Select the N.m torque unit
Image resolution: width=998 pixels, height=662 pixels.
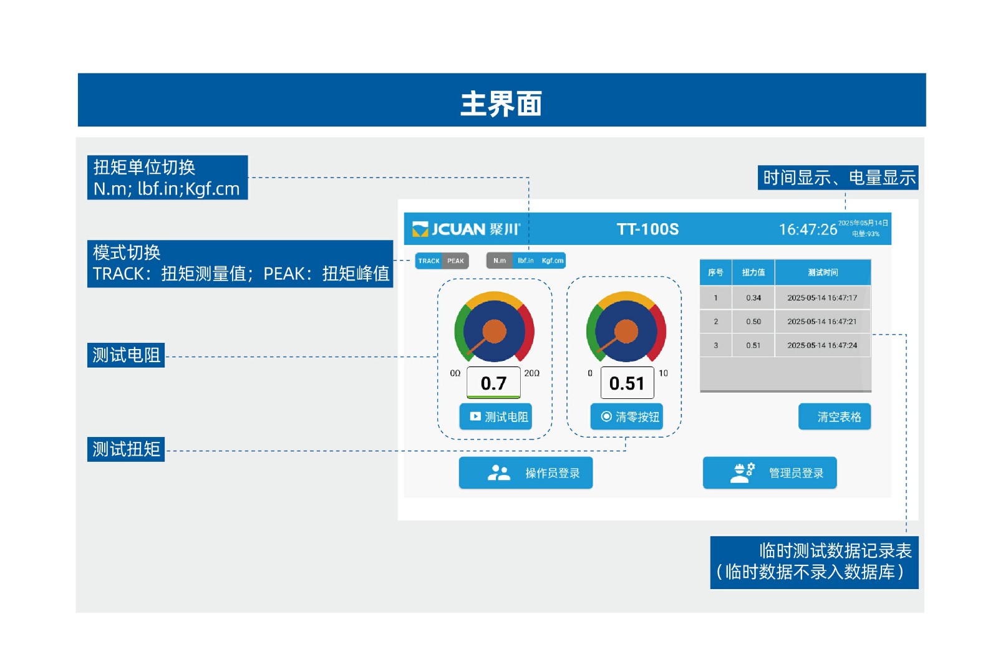coord(500,261)
